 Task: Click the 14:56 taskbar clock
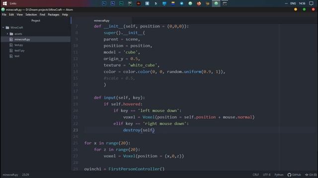302,3
